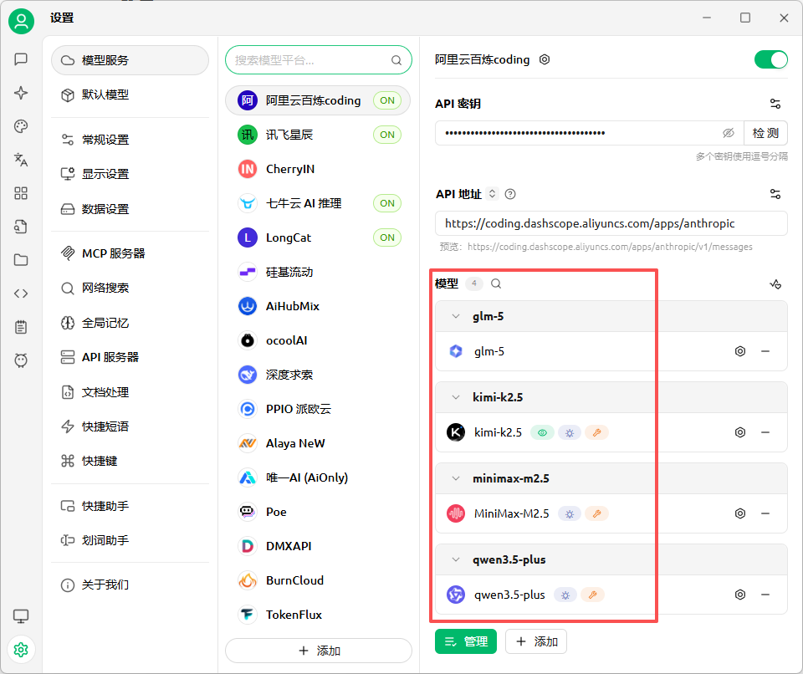Click the model health check icon
Viewport: 803px width, 674px height.
pyautogui.click(x=775, y=284)
